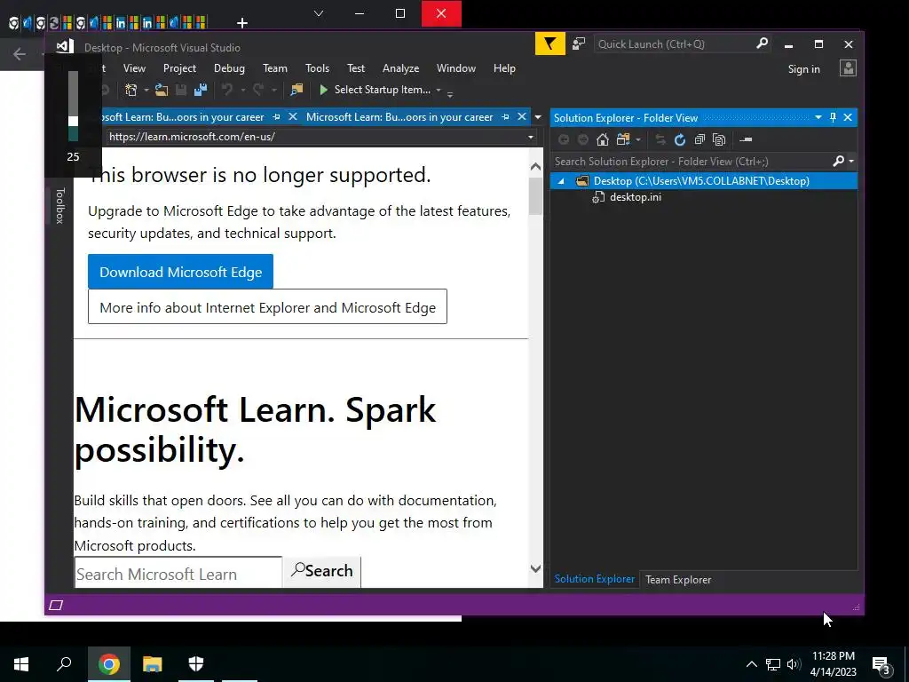
Task: Click the grayed-out Save toolbar icon
Action: tap(181, 90)
